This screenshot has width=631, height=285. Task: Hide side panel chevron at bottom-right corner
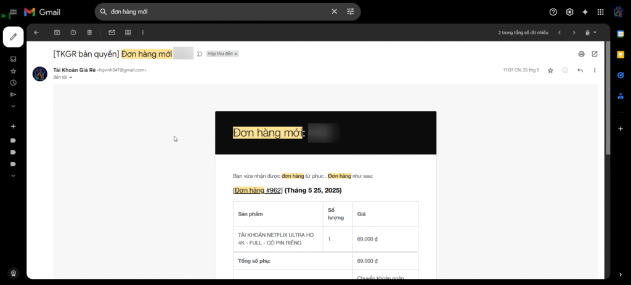coord(620,275)
